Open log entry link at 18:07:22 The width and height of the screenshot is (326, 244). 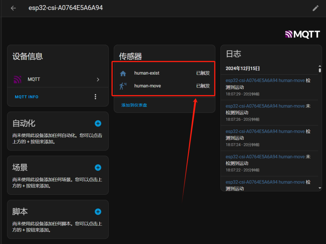pos(265,157)
